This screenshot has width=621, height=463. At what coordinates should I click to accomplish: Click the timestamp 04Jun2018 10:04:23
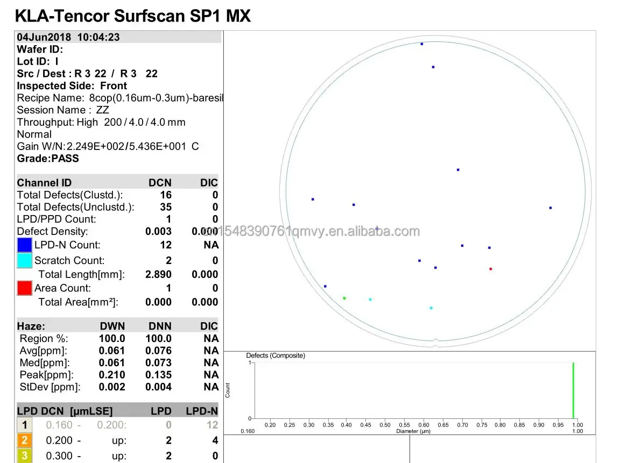click(68, 37)
